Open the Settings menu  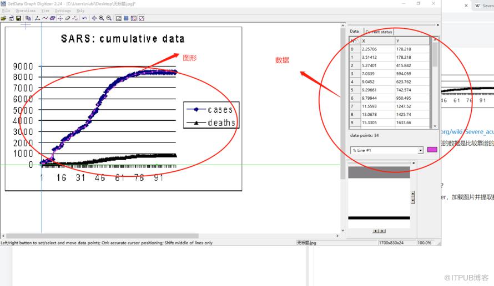[x=63, y=11]
